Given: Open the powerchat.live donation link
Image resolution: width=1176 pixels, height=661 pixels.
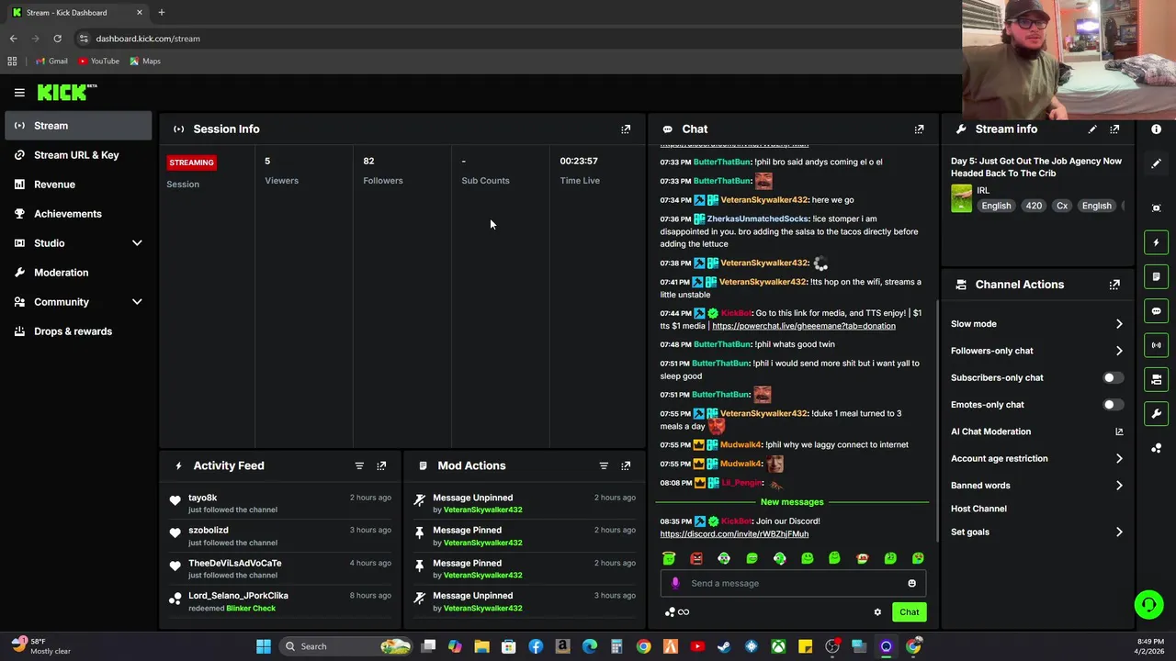Looking at the screenshot, I should pos(803,326).
